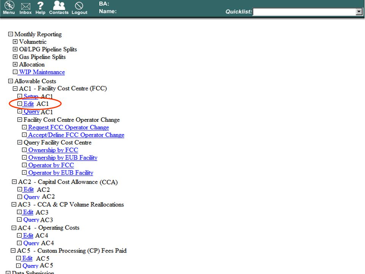Open Accept/Deline FCC Operator Change link
Viewport: 365px width, 274px height.
tap(76, 135)
